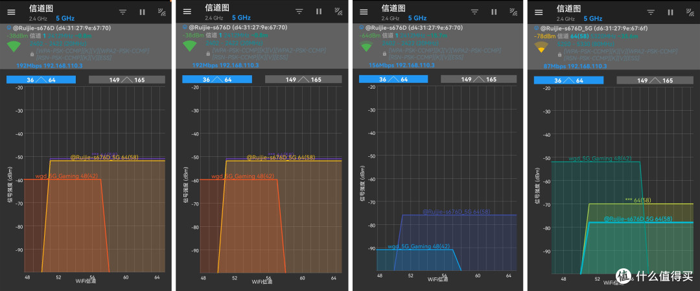Screen dimensions: 700x291
Task: Tap the scan signal icon in -78dBm screenshot
Action: pyautogui.click(x=690, y=12)
